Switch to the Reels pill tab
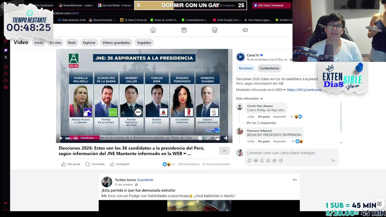The image size is (386, 217). pos(72,42)
